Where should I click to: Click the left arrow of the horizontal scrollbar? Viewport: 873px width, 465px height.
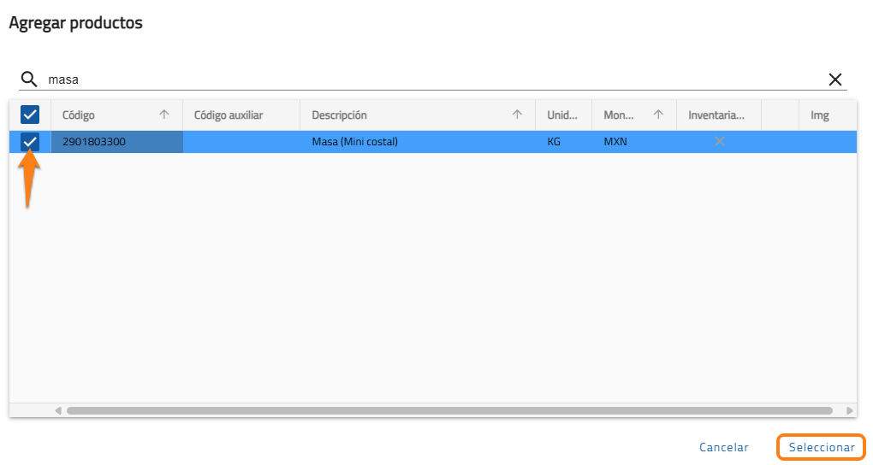(x=58, y=411)
